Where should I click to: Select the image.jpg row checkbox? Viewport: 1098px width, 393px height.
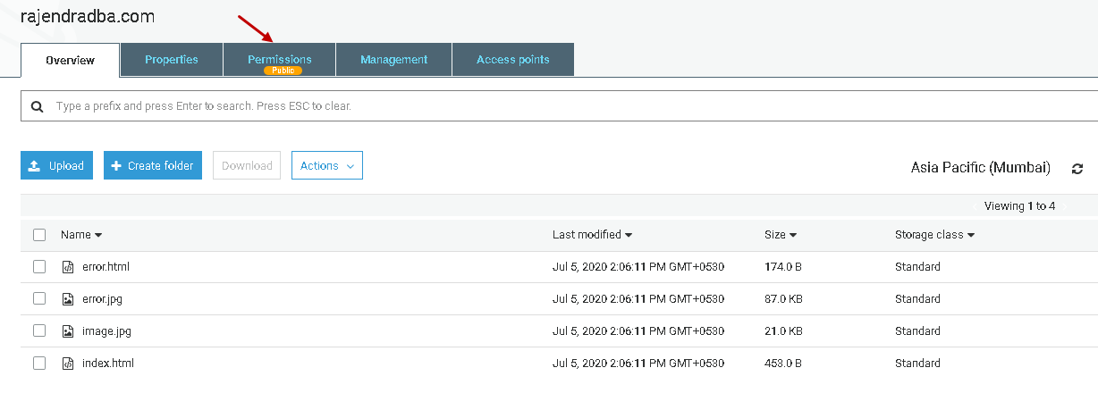click(39, 331)
